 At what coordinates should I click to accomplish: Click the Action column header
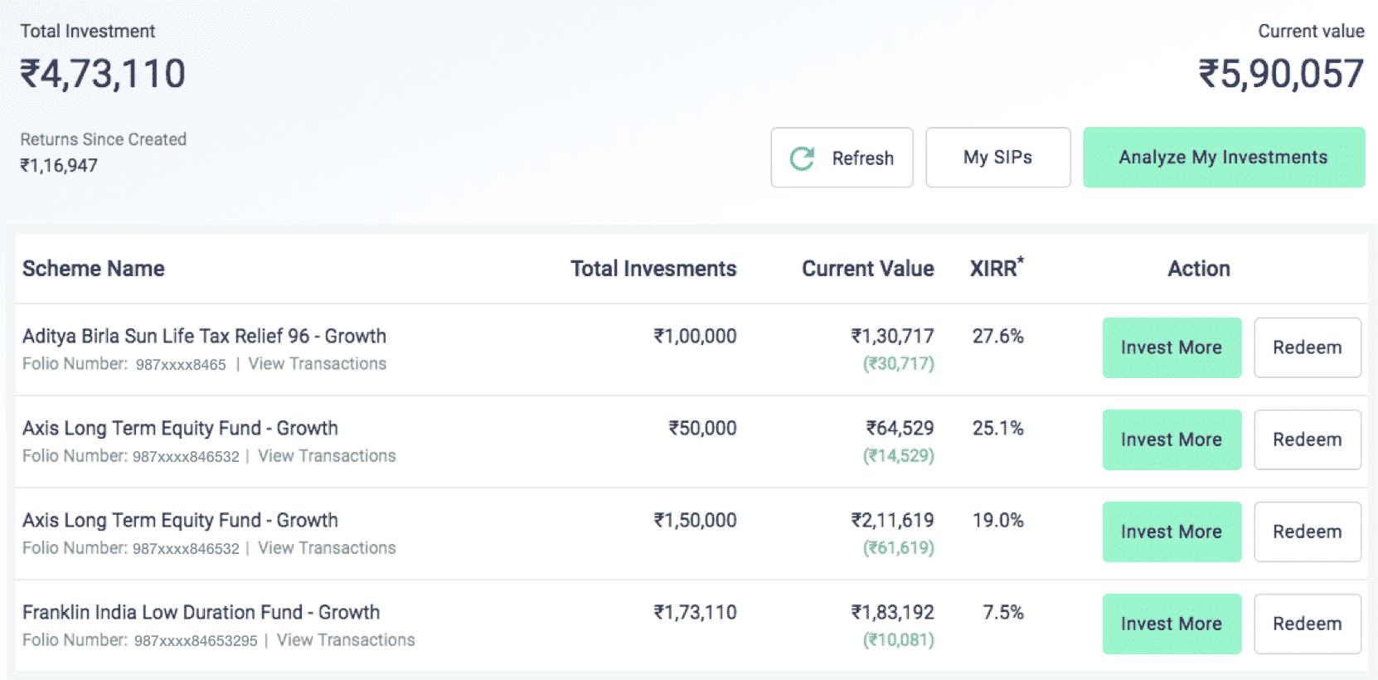[1199, 269]
